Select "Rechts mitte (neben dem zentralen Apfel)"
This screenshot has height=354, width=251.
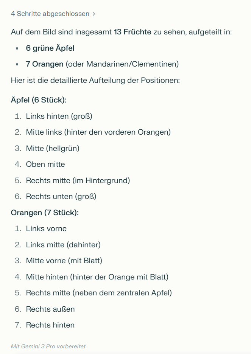click(x=99, y=293)
